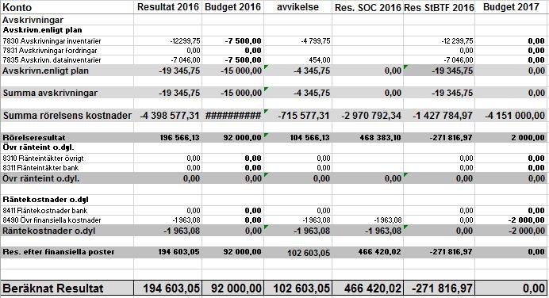
Task: Select Budget 2017 value -2 000,00 for 8490
Action: point(526,220)
